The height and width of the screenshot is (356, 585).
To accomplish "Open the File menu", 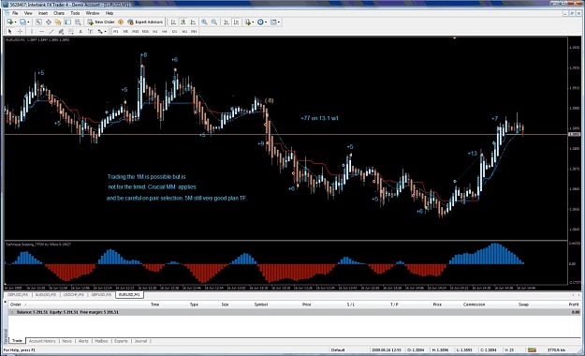I will 15,13.
